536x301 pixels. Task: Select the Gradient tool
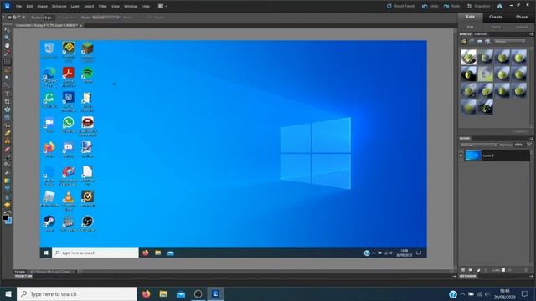[7, 181]
